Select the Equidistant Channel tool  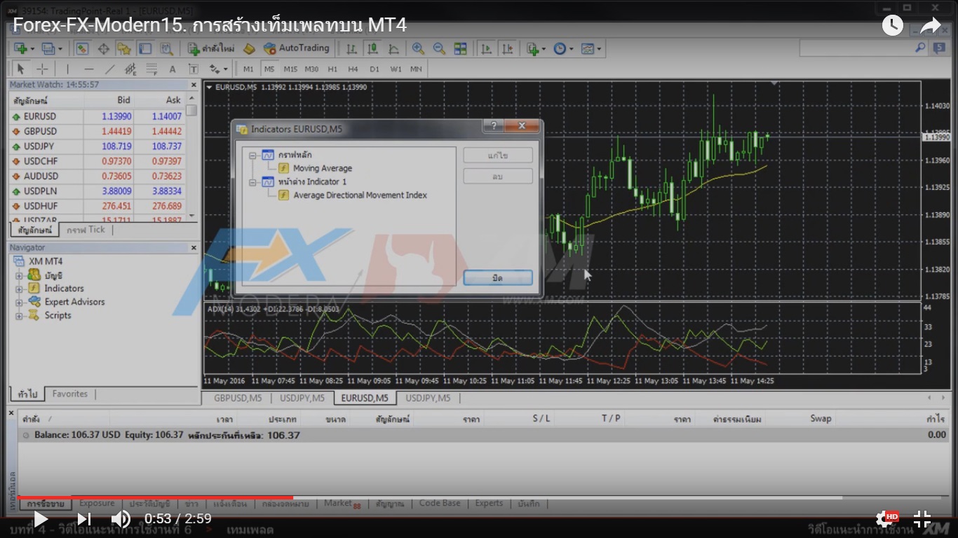coord(130,69)
